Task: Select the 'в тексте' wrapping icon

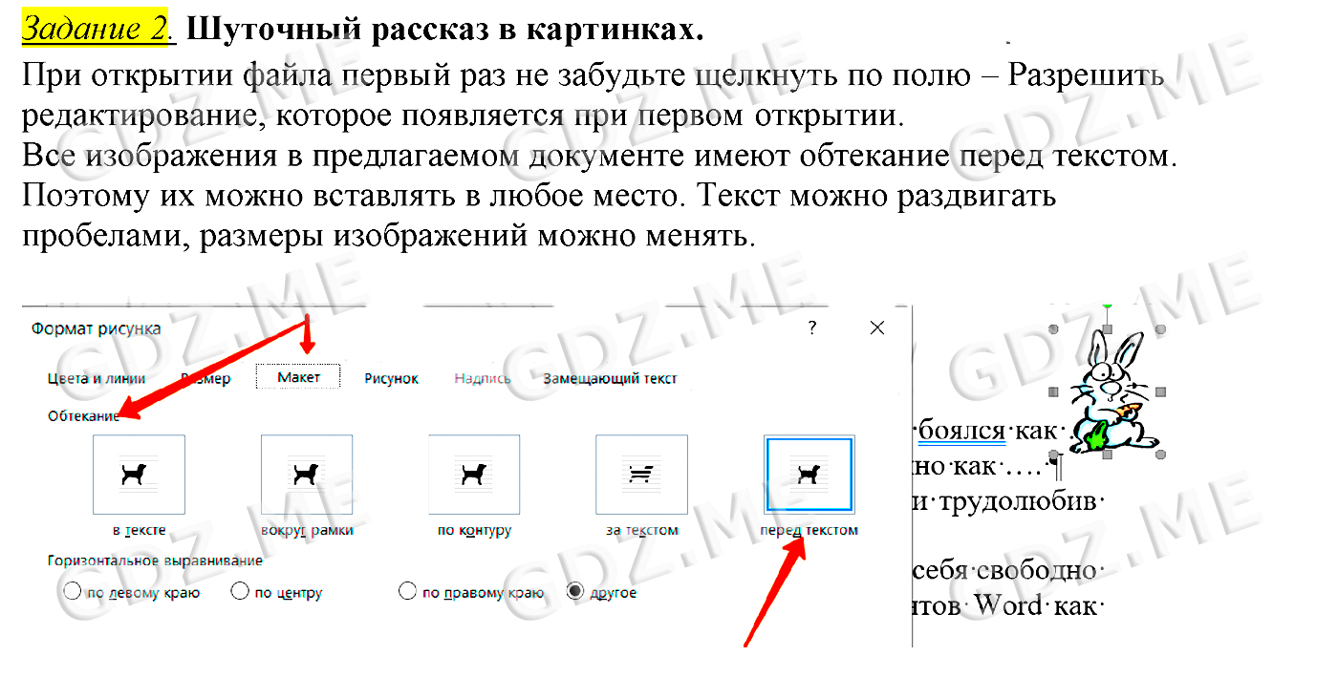Action: (139, 475)
